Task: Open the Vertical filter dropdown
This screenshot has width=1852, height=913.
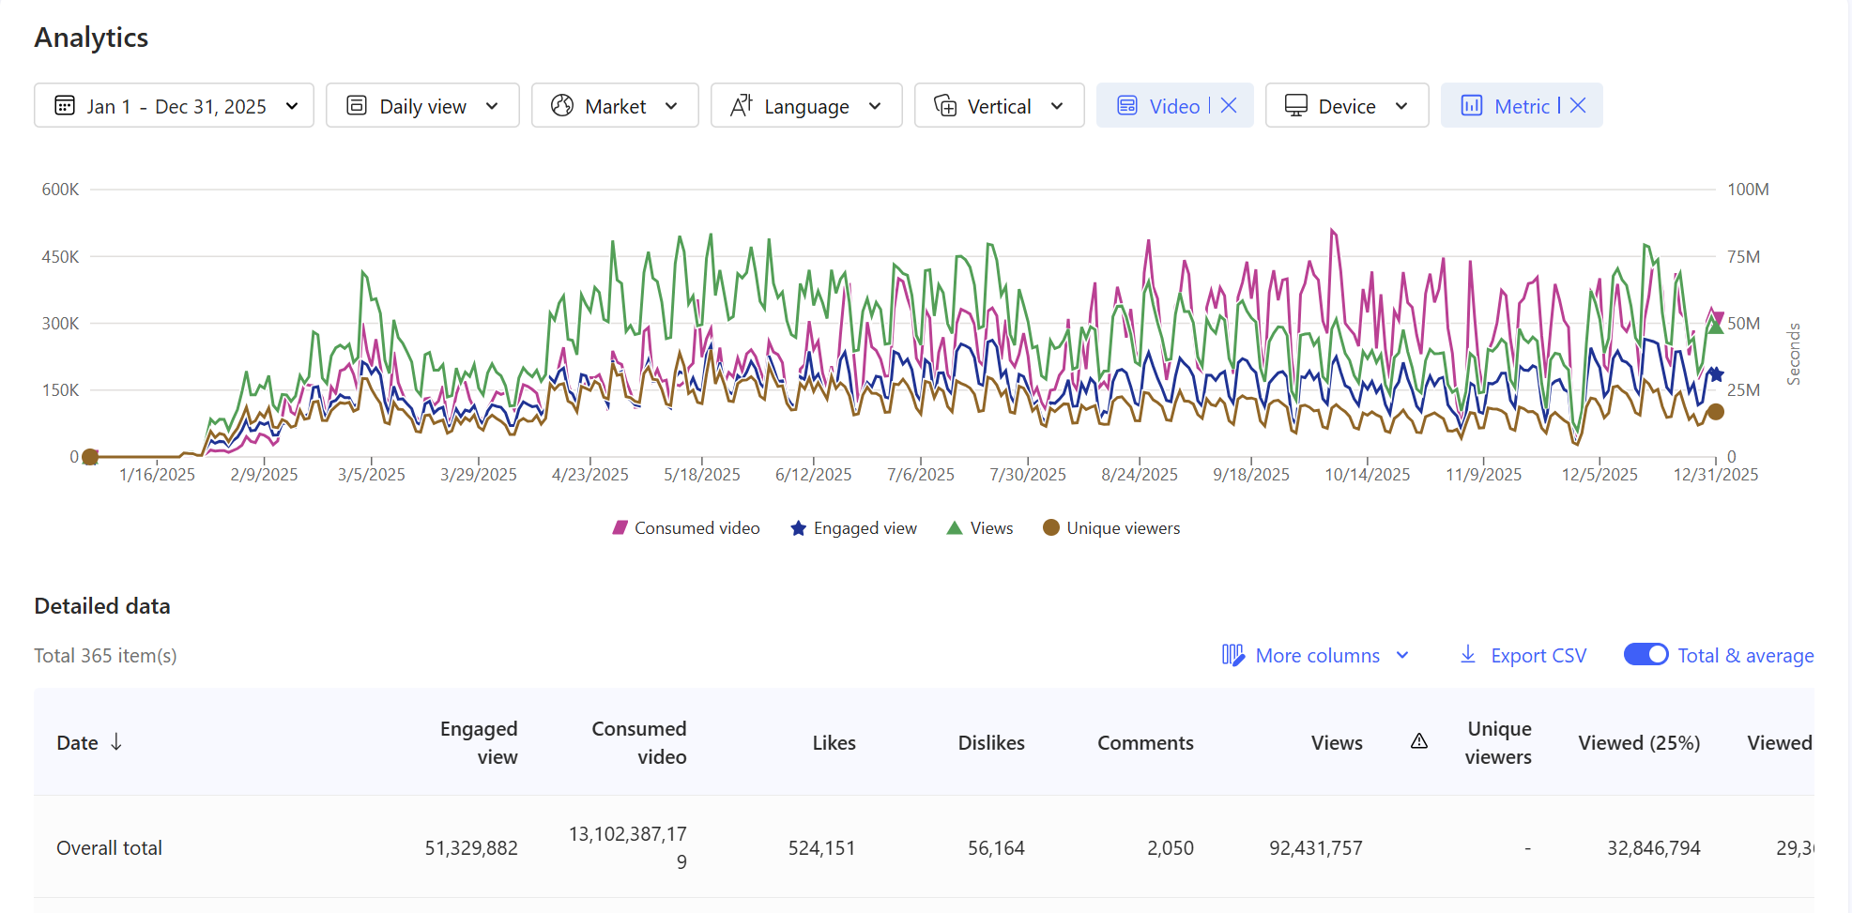Action: coord(999,106)
